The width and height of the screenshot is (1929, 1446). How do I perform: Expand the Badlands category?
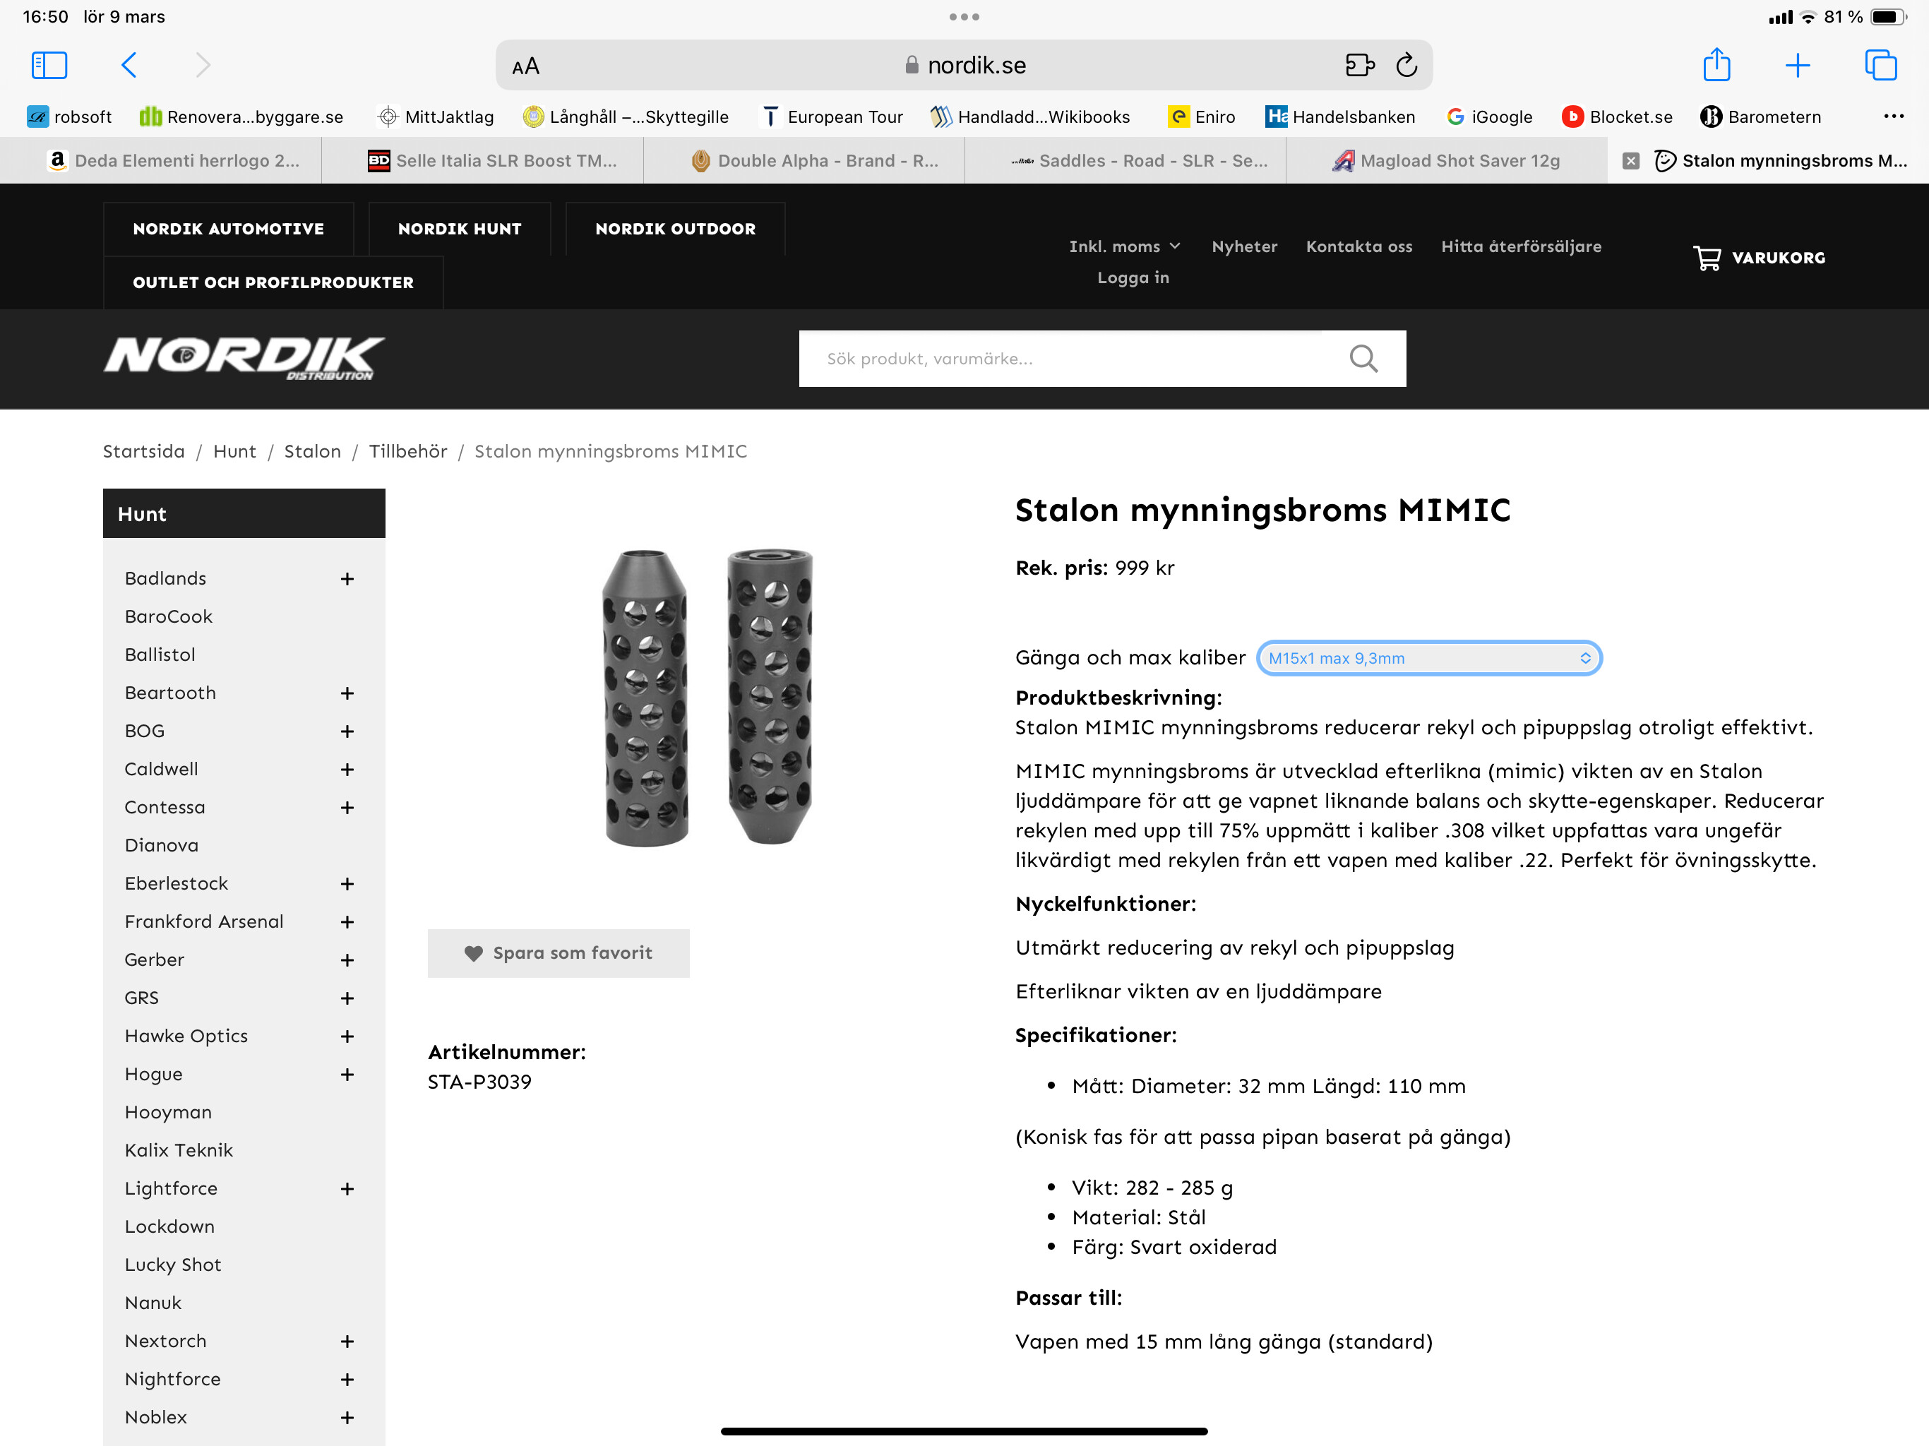coord(347,579)
